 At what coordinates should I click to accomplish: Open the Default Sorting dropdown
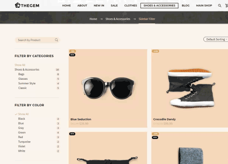click(x=216, y=39)
